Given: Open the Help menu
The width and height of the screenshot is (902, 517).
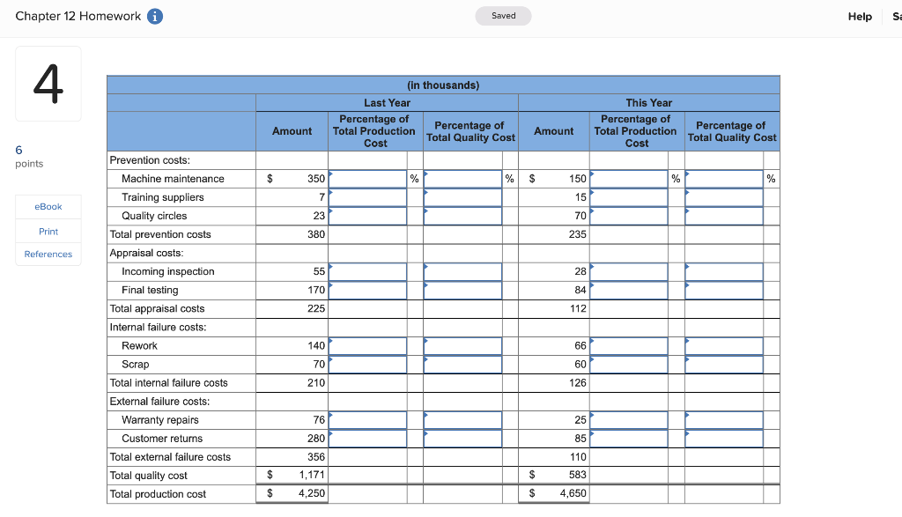Looking at the screenshot, I should point(860,17).
